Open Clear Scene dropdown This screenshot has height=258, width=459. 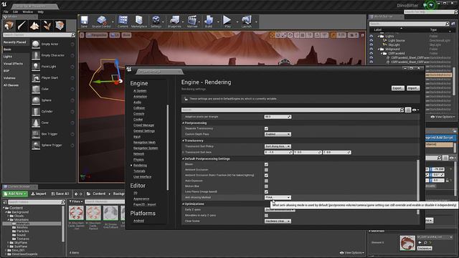click(x=278, y=221)
